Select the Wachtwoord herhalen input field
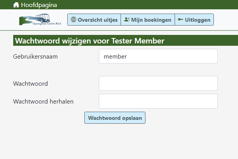 158,101
